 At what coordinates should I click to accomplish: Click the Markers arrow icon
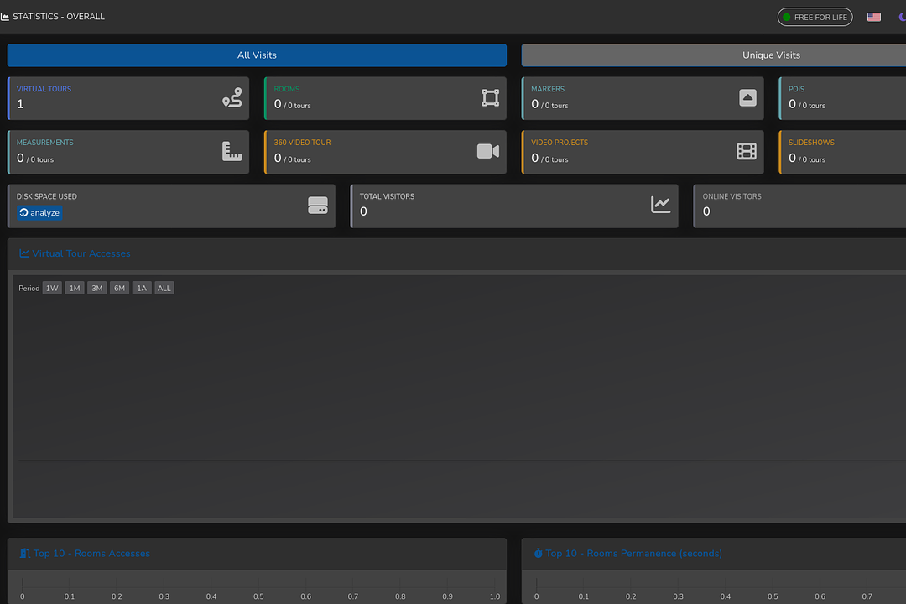[747, 98]
